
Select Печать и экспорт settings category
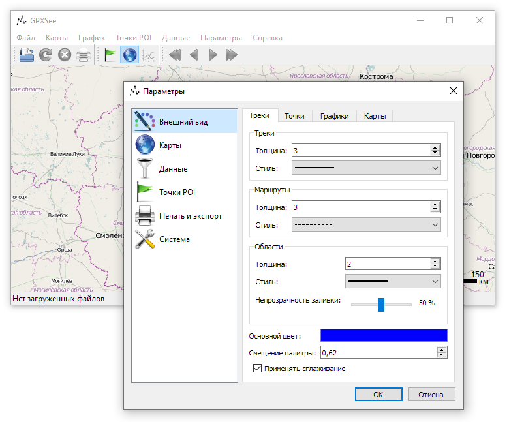coord(185,216)
